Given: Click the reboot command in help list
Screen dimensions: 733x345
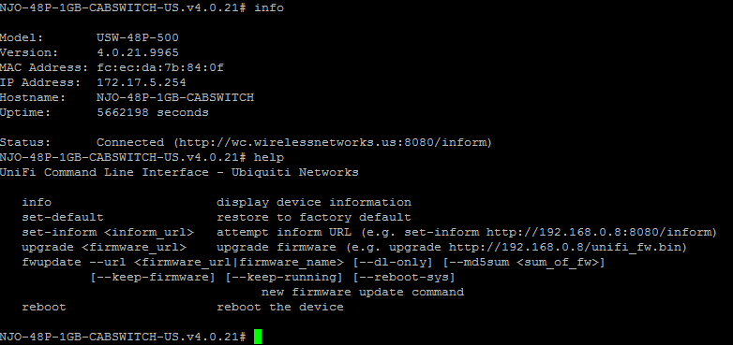Looking at the screenshot, I should (44, 307).
